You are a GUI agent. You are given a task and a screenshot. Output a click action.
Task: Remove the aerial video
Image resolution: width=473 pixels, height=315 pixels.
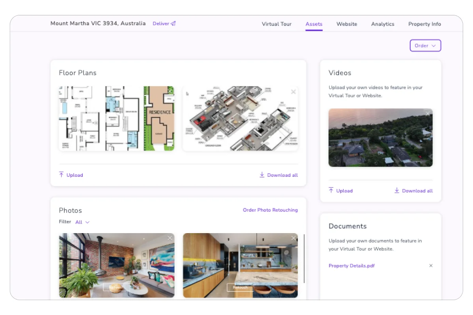(x=428, y=114)
